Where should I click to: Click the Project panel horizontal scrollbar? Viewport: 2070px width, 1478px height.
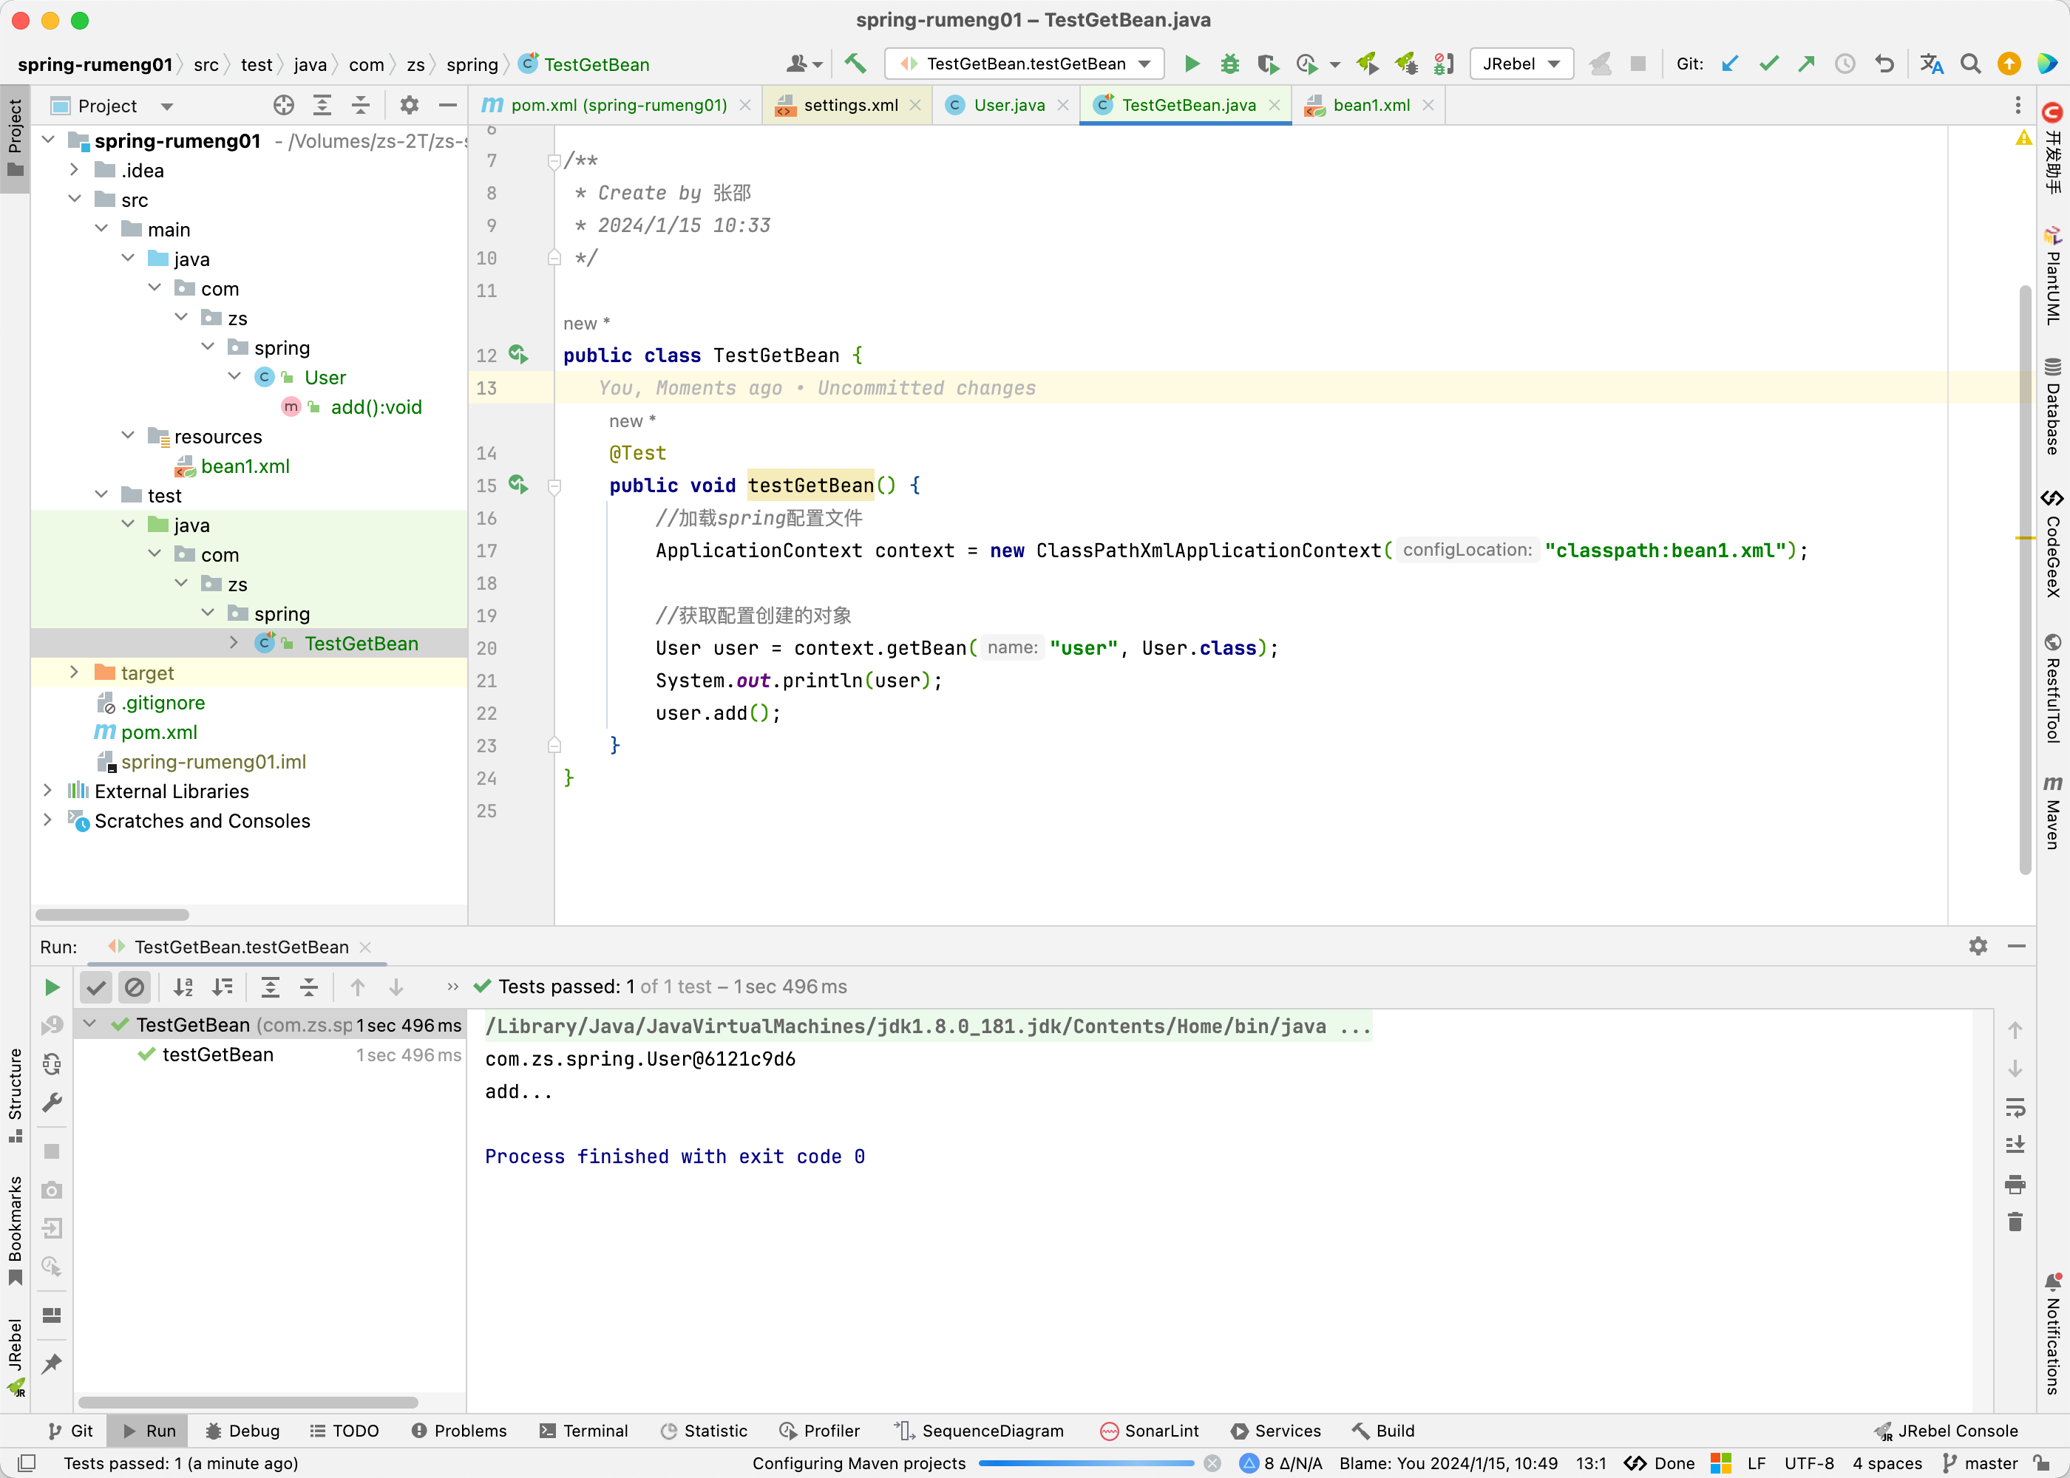(112, 915)
